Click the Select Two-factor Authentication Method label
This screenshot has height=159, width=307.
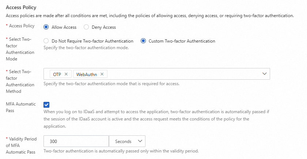point(22,81)
